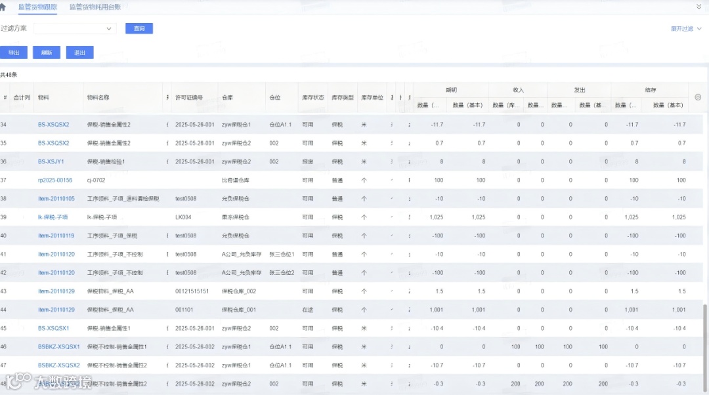
Task: Click the 刷新 refresh button
Action: [47, 52]
